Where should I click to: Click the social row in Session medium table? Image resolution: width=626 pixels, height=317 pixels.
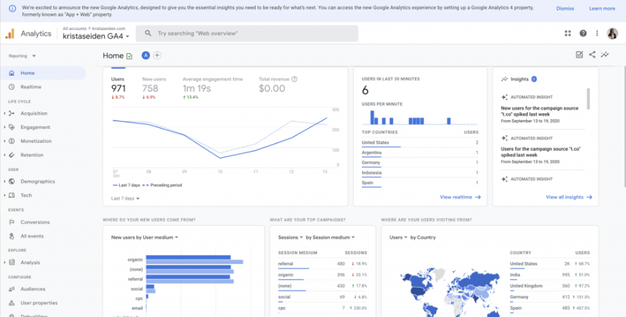(322, 298)
